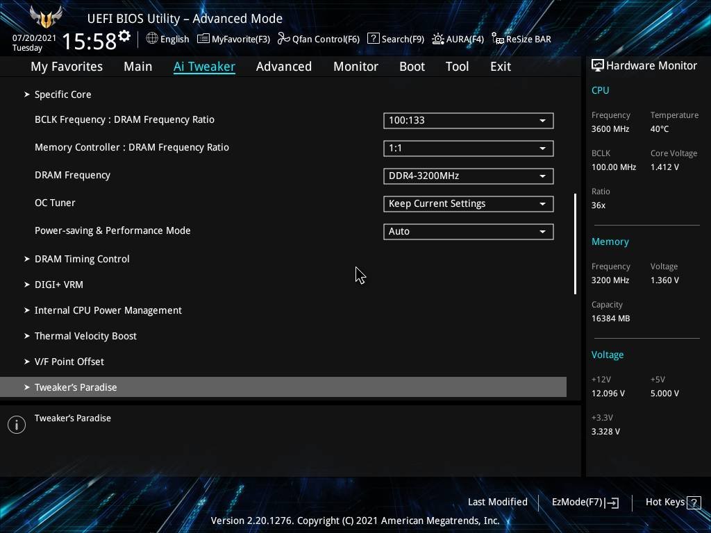
Task: Expand the DRAM Timing Control submenu
Action: [x=82, y=259]
